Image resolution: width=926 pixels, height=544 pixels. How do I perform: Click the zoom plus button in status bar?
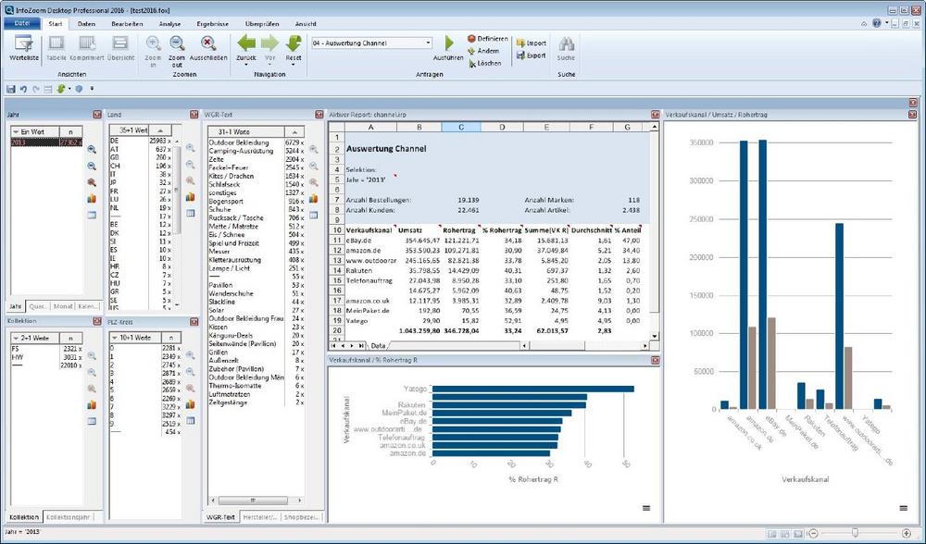coord(907,534)
